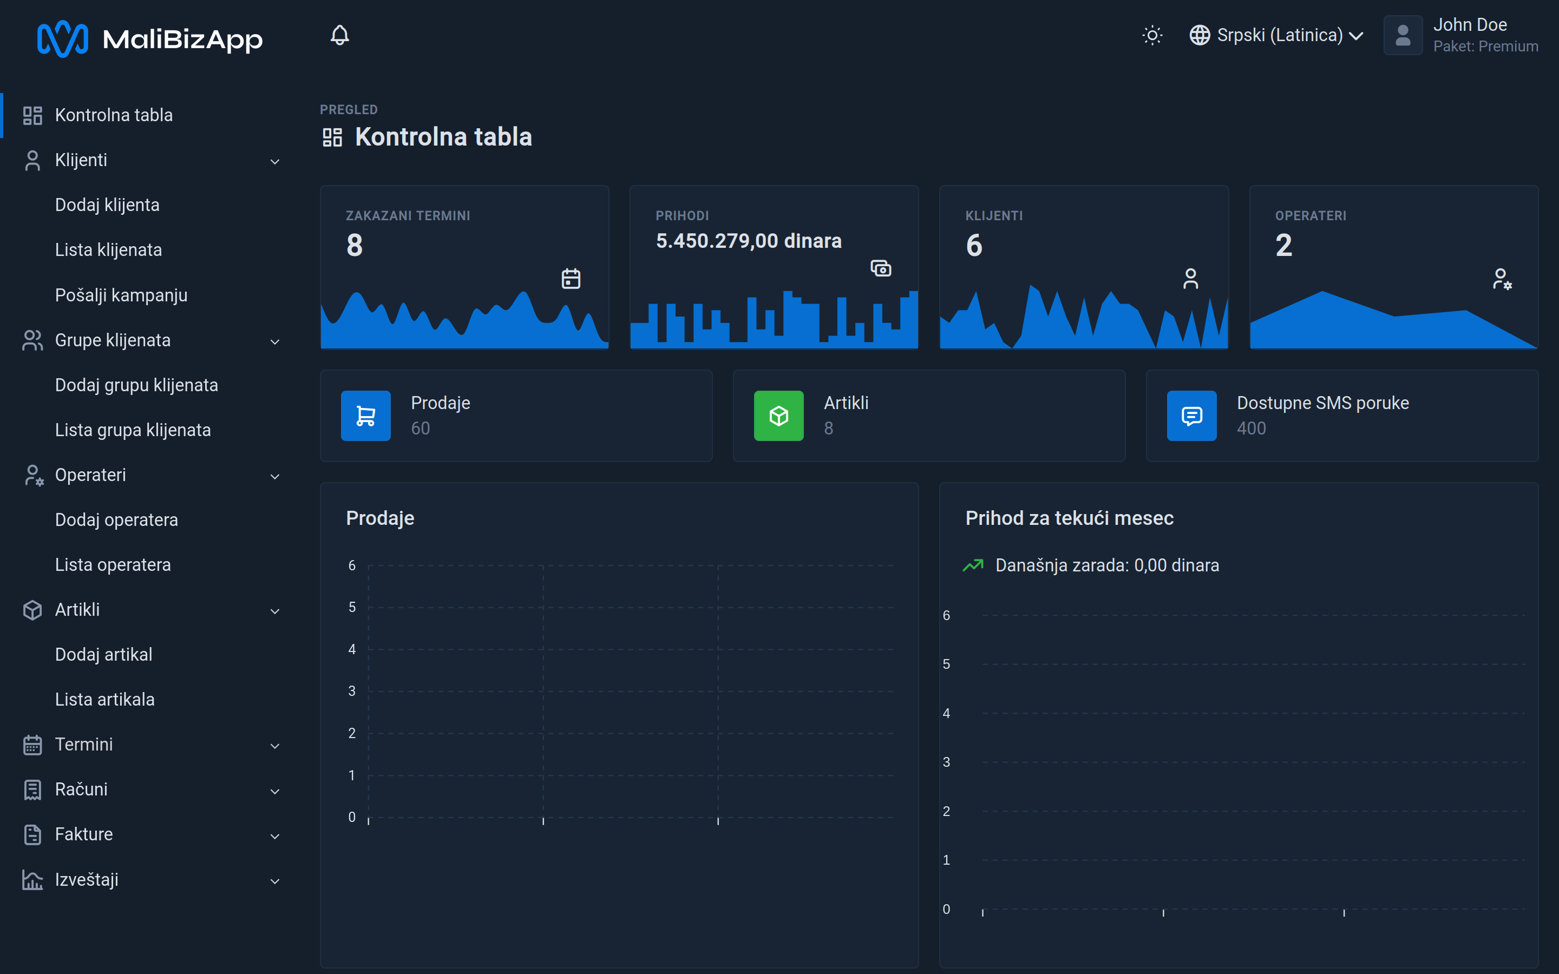Open Dodaj operatera
1559x974 pixels.
click(x=116, y=520)
